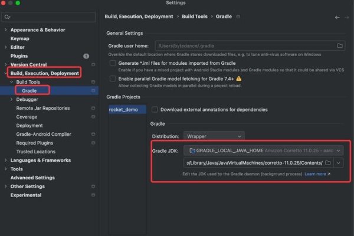Click project-level icon beside Other Settings
The image size is (354, 236).
point(93,186)
